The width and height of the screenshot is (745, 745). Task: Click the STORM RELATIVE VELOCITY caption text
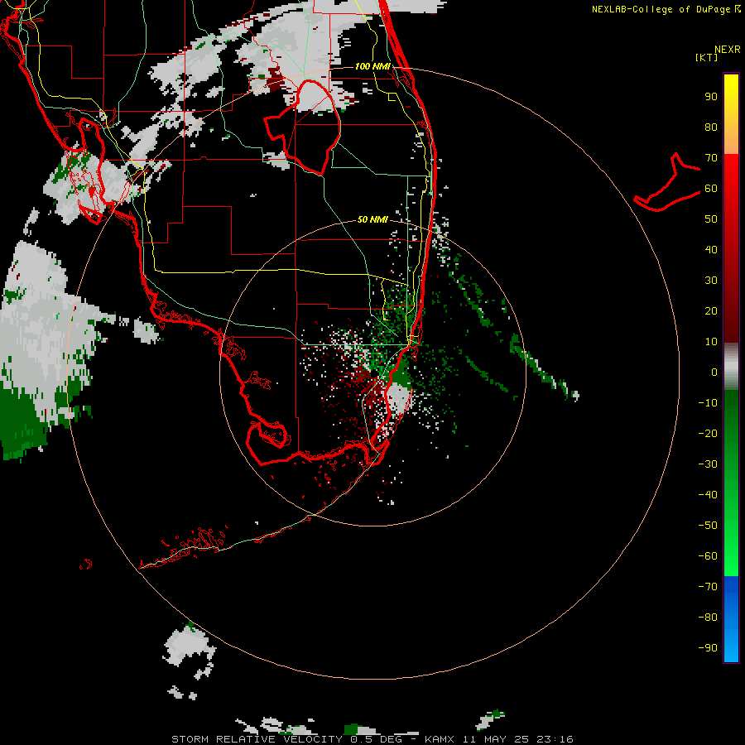(x=257, y=739)
